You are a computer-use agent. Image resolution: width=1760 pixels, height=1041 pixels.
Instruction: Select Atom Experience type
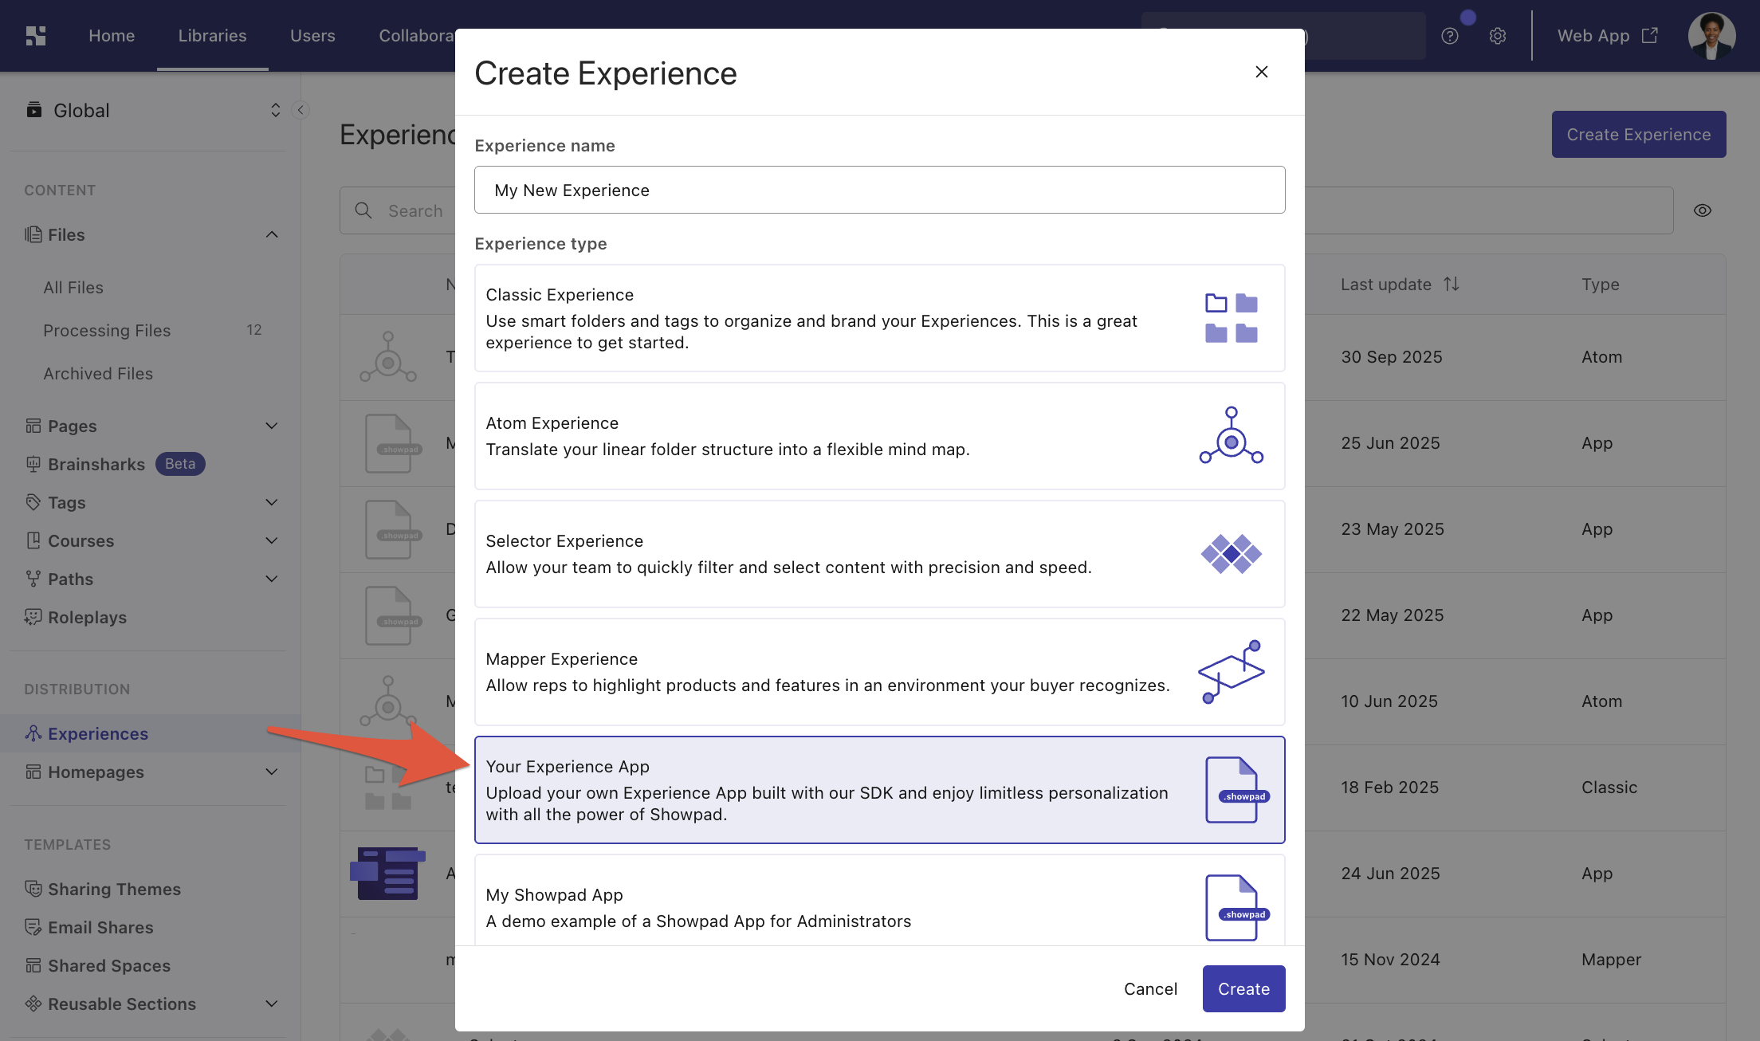coord(879,436)
